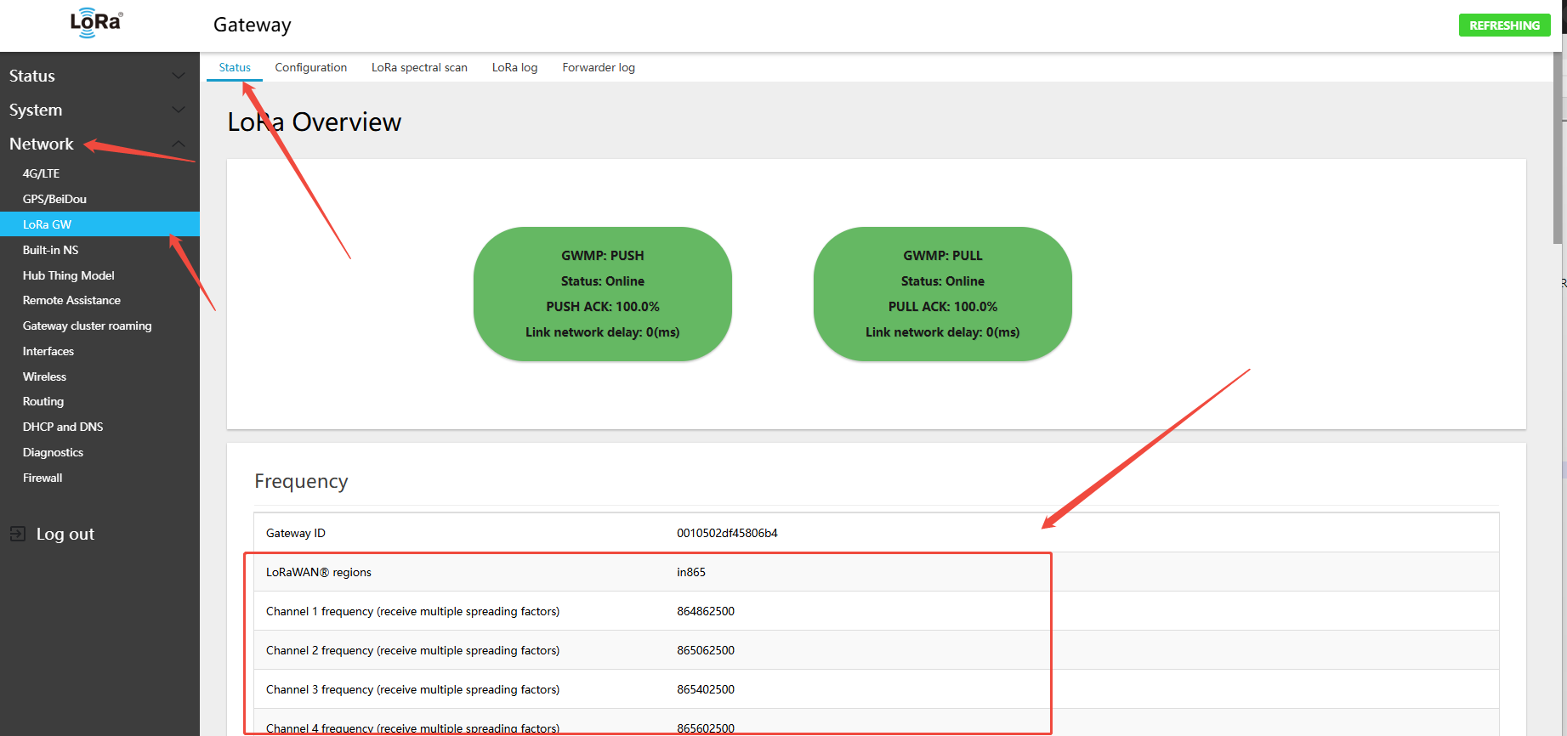The height and width of the screenshot is (736, 1567).
Task: Expand the Status sidebar section chevron
Action: click(179, 76)
